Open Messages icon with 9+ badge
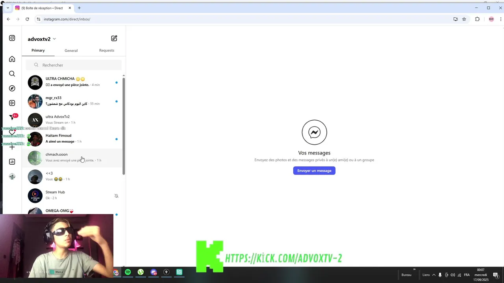Image resolution: width=504 pixels, height=283 pixels. 13,117
